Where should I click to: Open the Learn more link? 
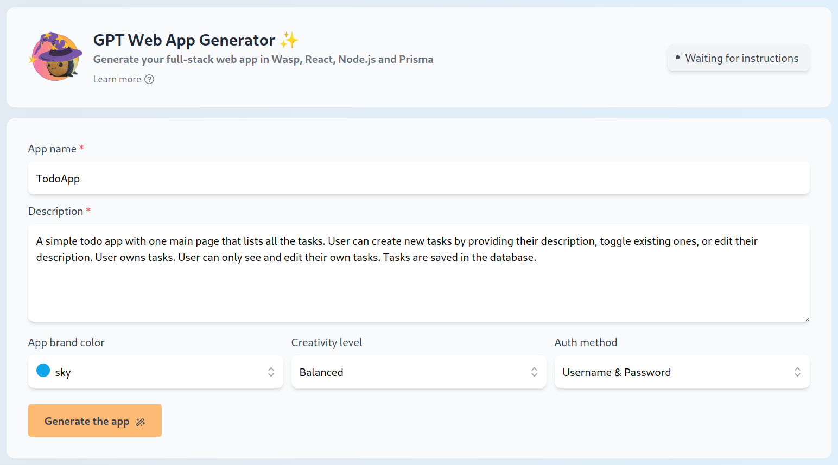pyautogui.click(x=117, y=79)
